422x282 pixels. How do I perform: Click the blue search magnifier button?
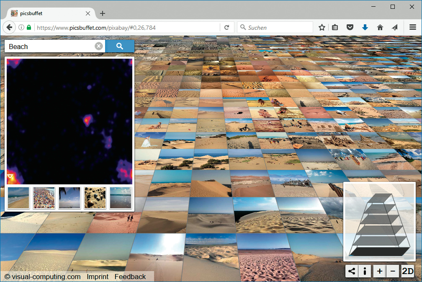(x=120, y=47)
